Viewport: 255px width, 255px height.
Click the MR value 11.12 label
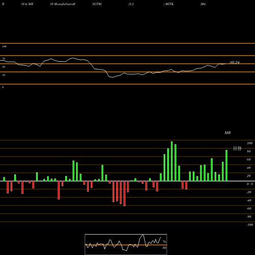click(x=237, y=149)
